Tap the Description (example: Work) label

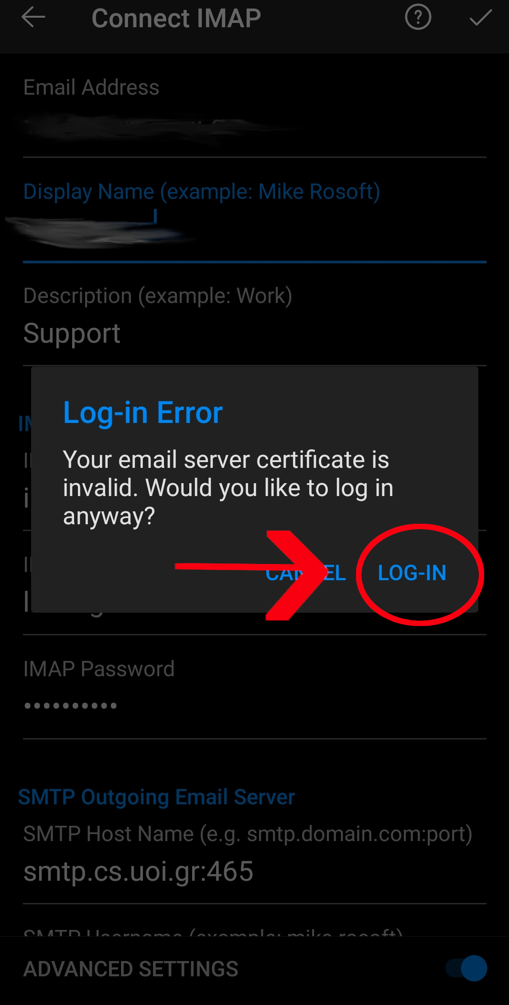coord(158,296)
